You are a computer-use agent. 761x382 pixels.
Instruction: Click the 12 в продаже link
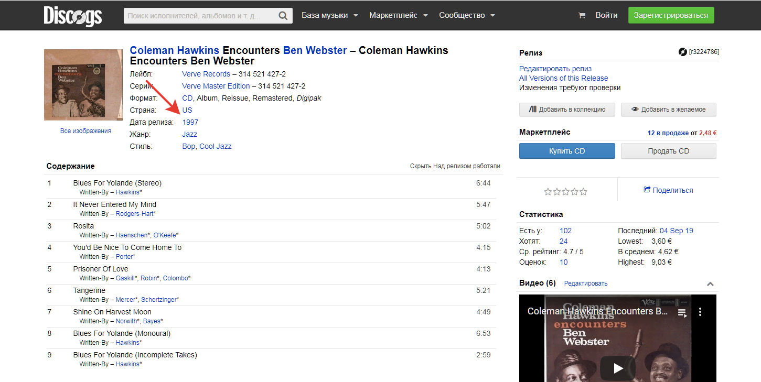tap(668, 133)
